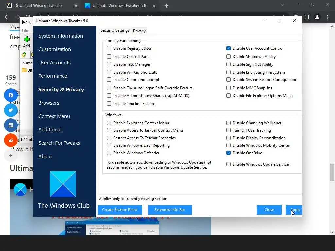Viewport: 335px width, 251px height.
Task: Click the tab search chevron in browser
Action: click(282, 5)
